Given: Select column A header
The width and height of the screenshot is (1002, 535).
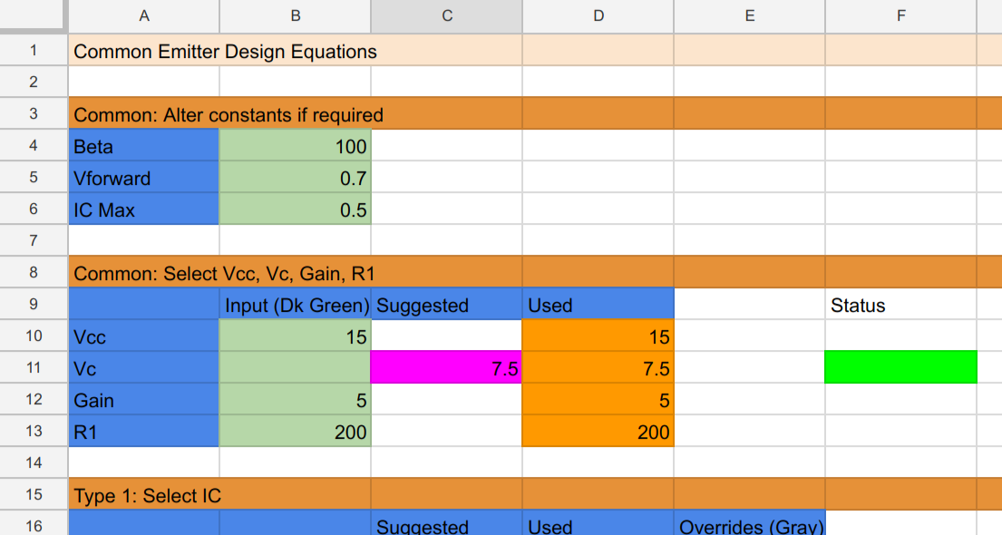Looking at the screenshot, I should click(144, 16).
